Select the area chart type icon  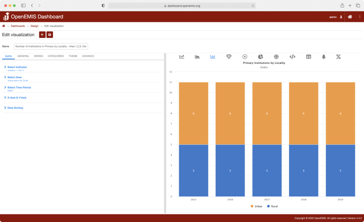pyautogui.click(x=197, y=57)
